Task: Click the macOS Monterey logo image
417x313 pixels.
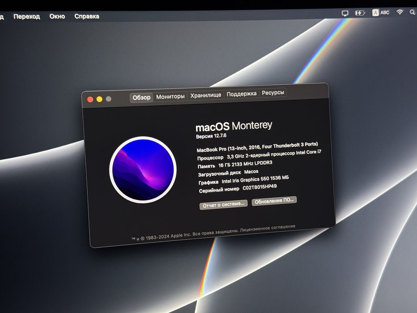Action: pos(143,170)
